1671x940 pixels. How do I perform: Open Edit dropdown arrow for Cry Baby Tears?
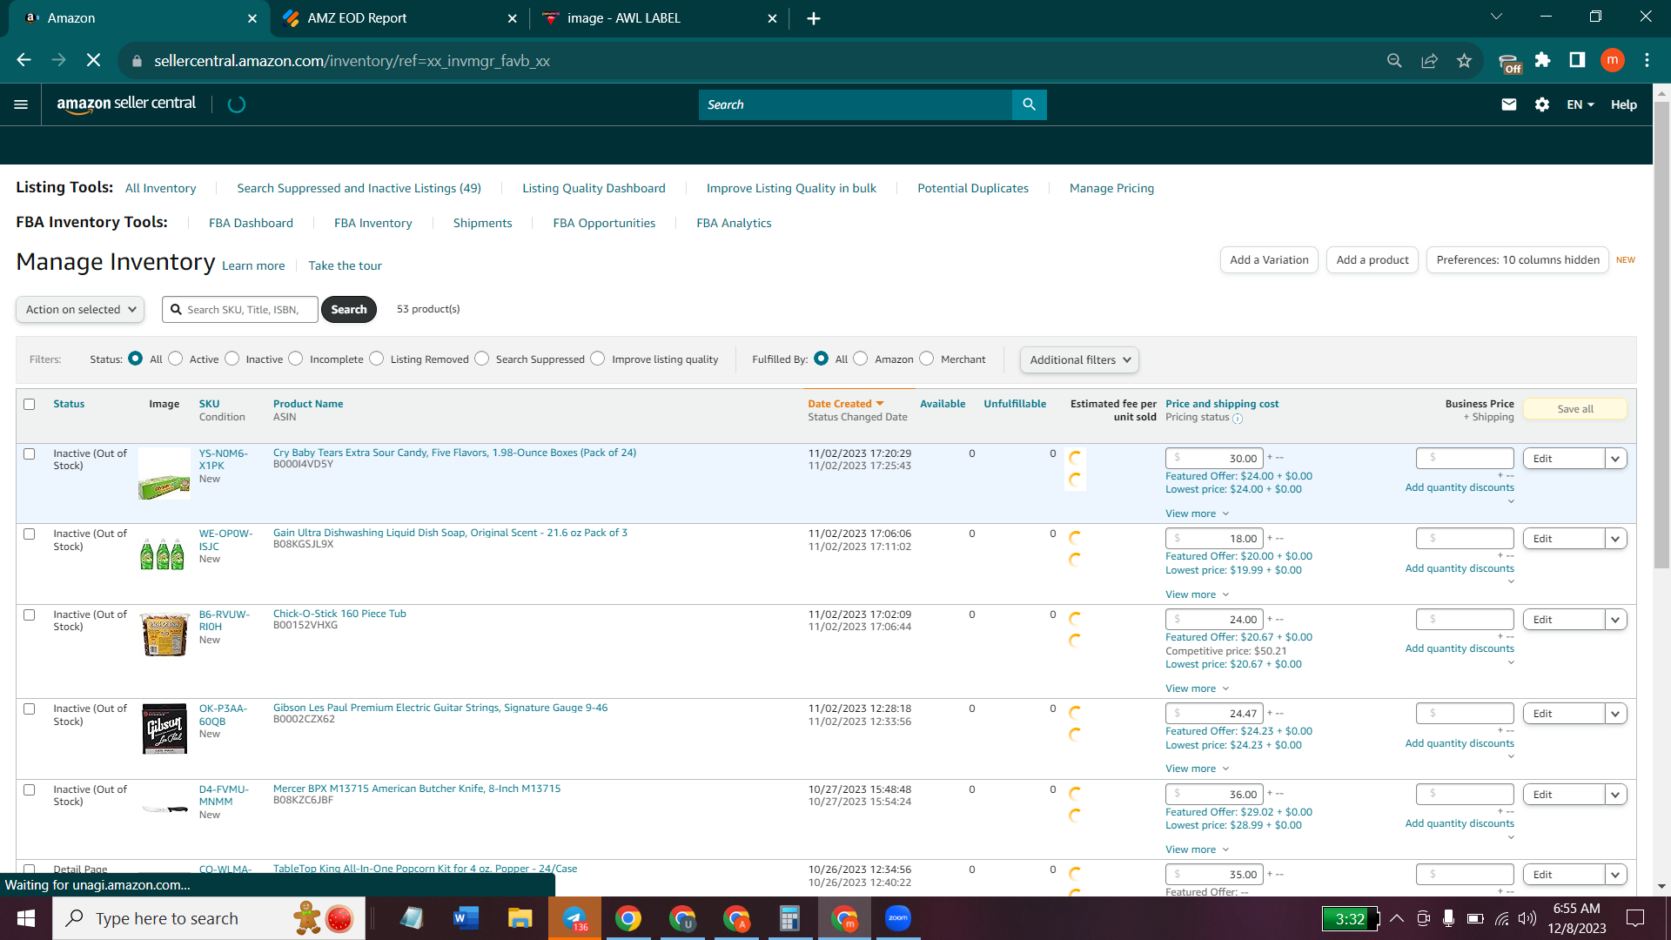click(1616, 459)
